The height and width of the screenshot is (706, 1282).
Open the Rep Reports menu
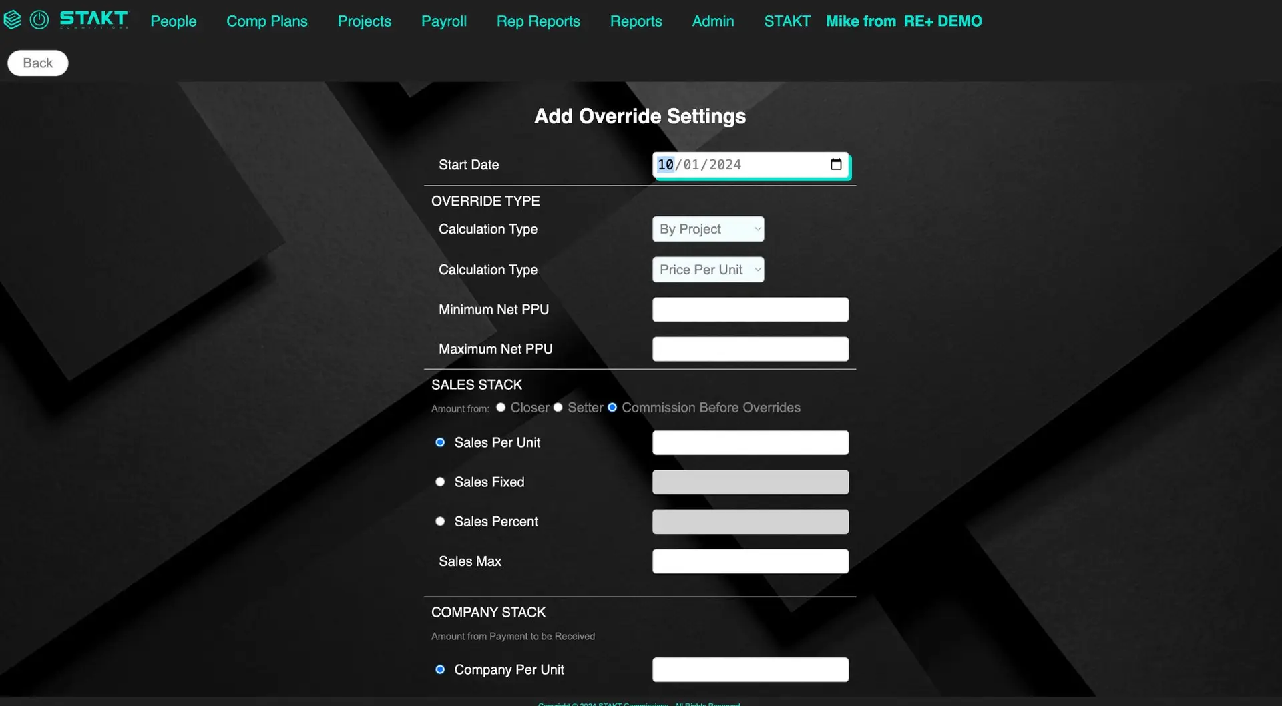coord(538,21)
